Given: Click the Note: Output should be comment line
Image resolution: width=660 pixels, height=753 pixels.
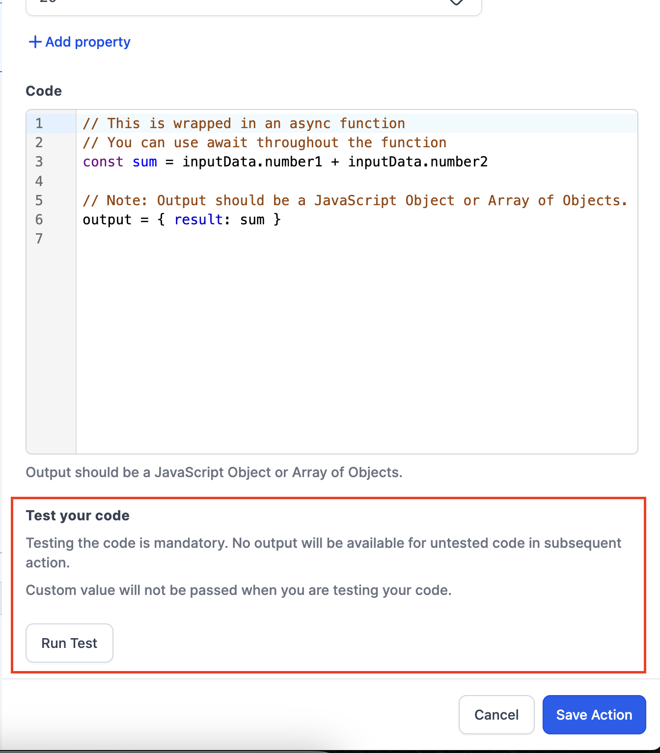Looking at the screenshot, I should click(355, 200).
